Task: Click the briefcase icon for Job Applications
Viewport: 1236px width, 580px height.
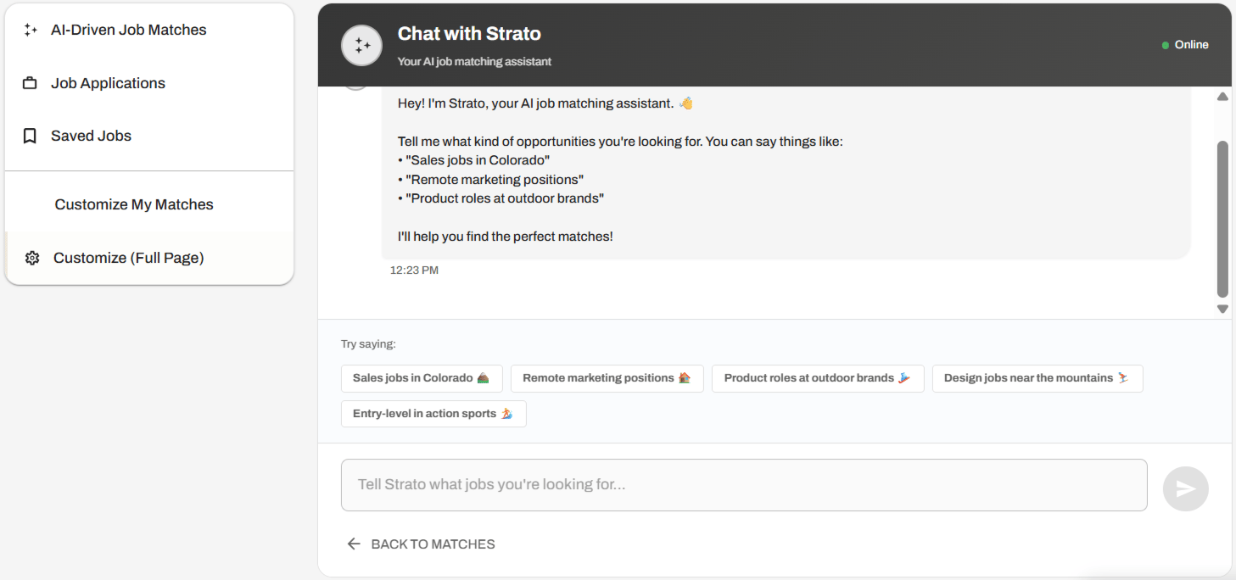Action: click(31, 83)
